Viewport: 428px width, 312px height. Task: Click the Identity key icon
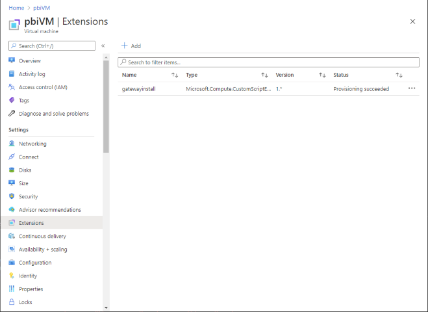tap(12, 276)
